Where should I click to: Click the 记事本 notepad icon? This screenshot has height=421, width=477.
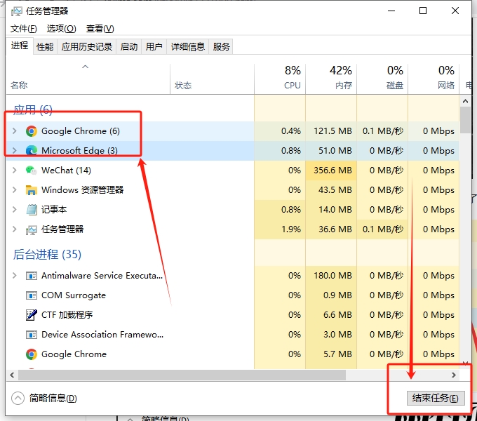click(x=31, y=210)
